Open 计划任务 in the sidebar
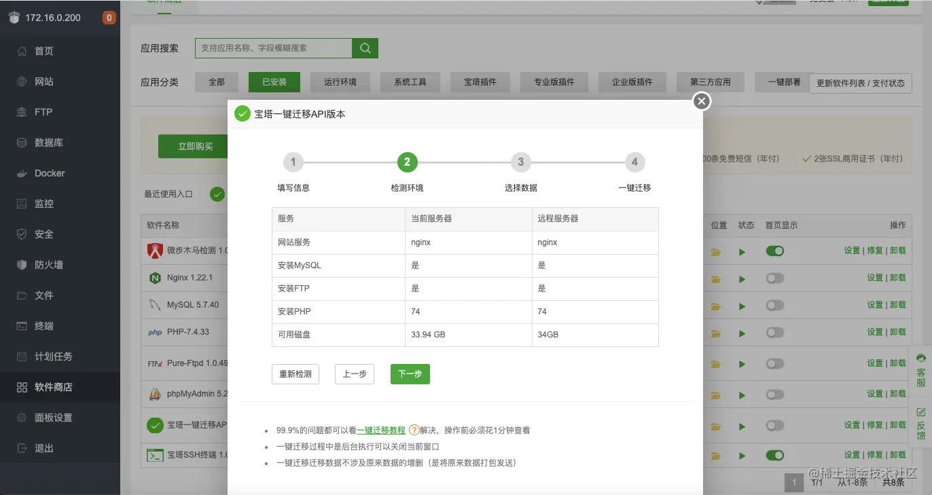Image resolution: width=932 pixels, height=495 pixels. click(60, 356)
